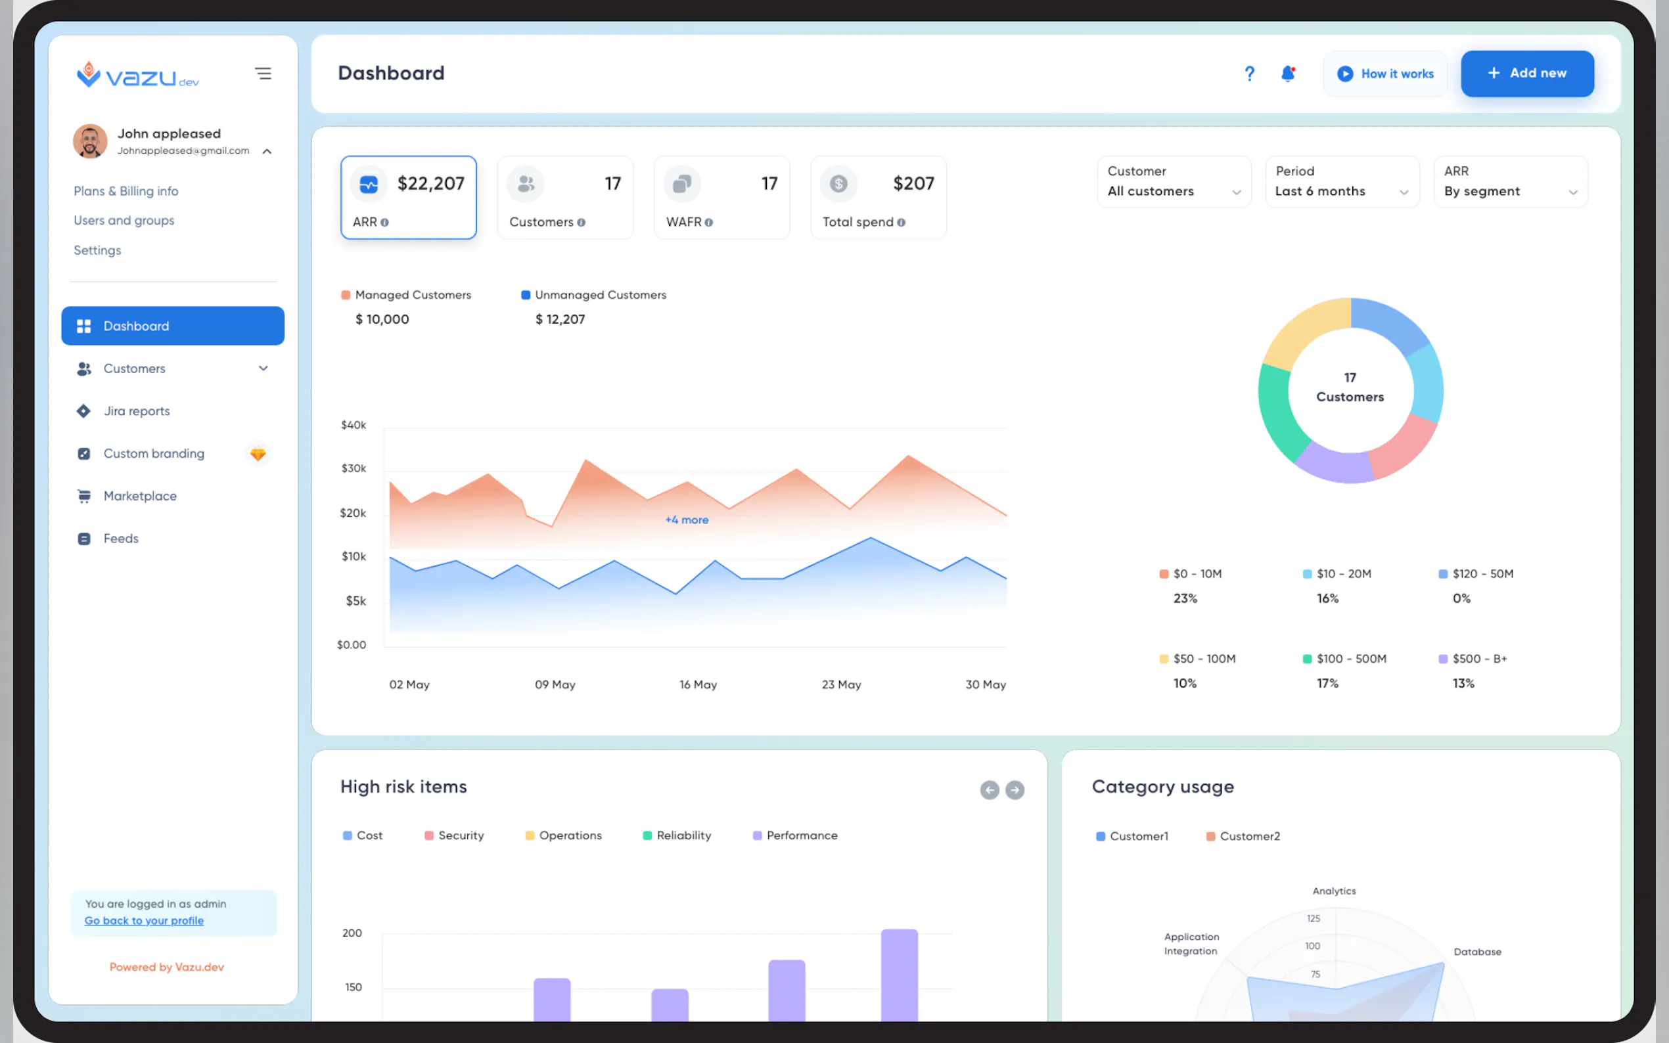Screen dimensions: 1669x1043
Task: Select the ARR $22,207 metric card
Action: 409,197
